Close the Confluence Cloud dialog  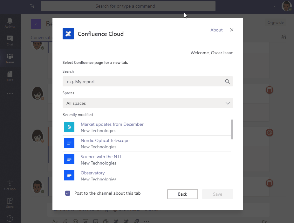click(x=232, y=30)
